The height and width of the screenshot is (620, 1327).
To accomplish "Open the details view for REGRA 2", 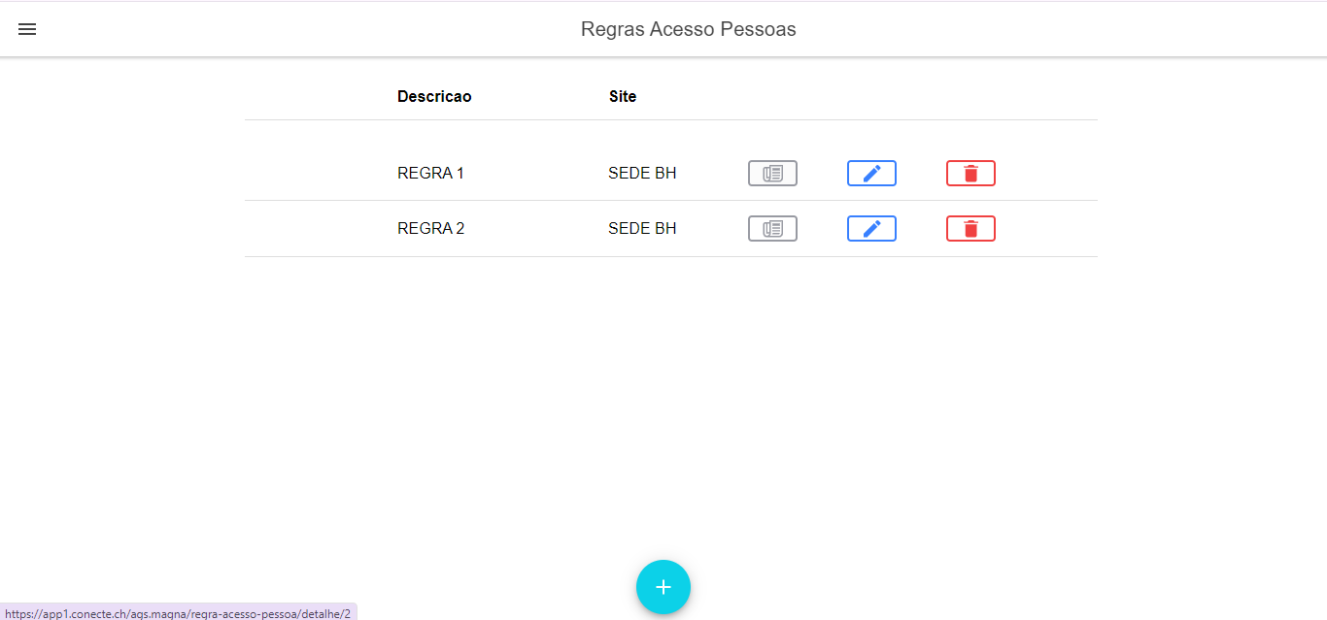I will coord(772,229).
